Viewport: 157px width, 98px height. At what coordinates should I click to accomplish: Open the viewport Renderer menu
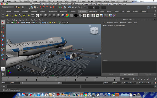(x=34, y=20)
